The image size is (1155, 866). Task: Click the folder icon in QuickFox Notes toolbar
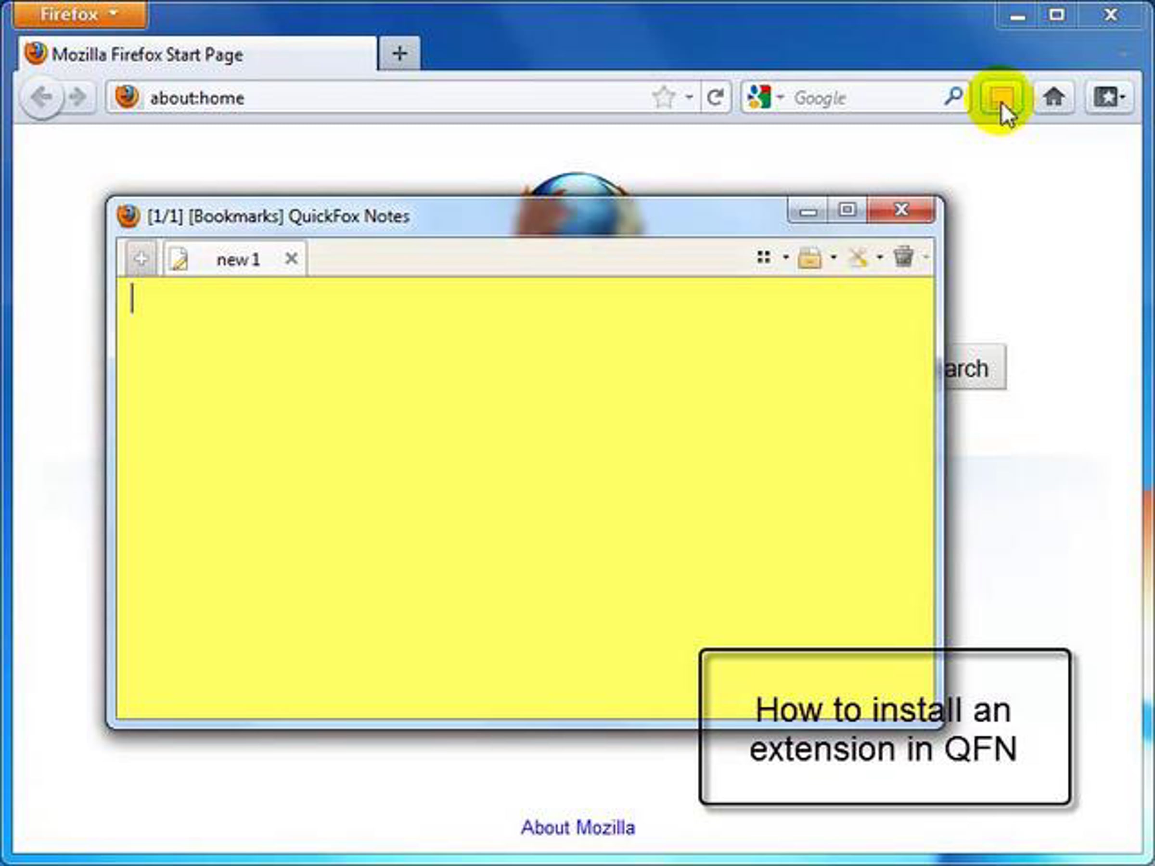[809, 257]
